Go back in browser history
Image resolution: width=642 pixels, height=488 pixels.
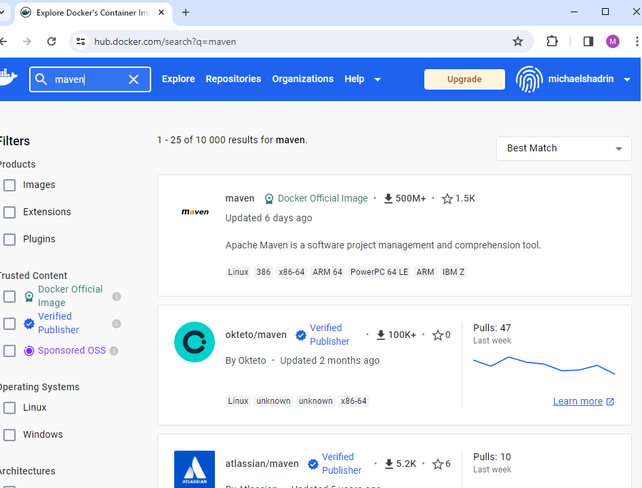coord(3,41)
